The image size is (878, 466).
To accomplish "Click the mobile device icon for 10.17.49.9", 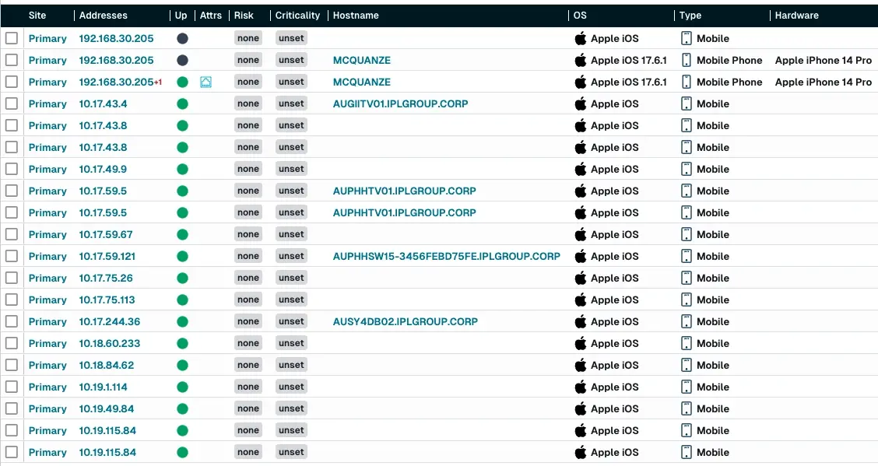I will tap(687, 169).
